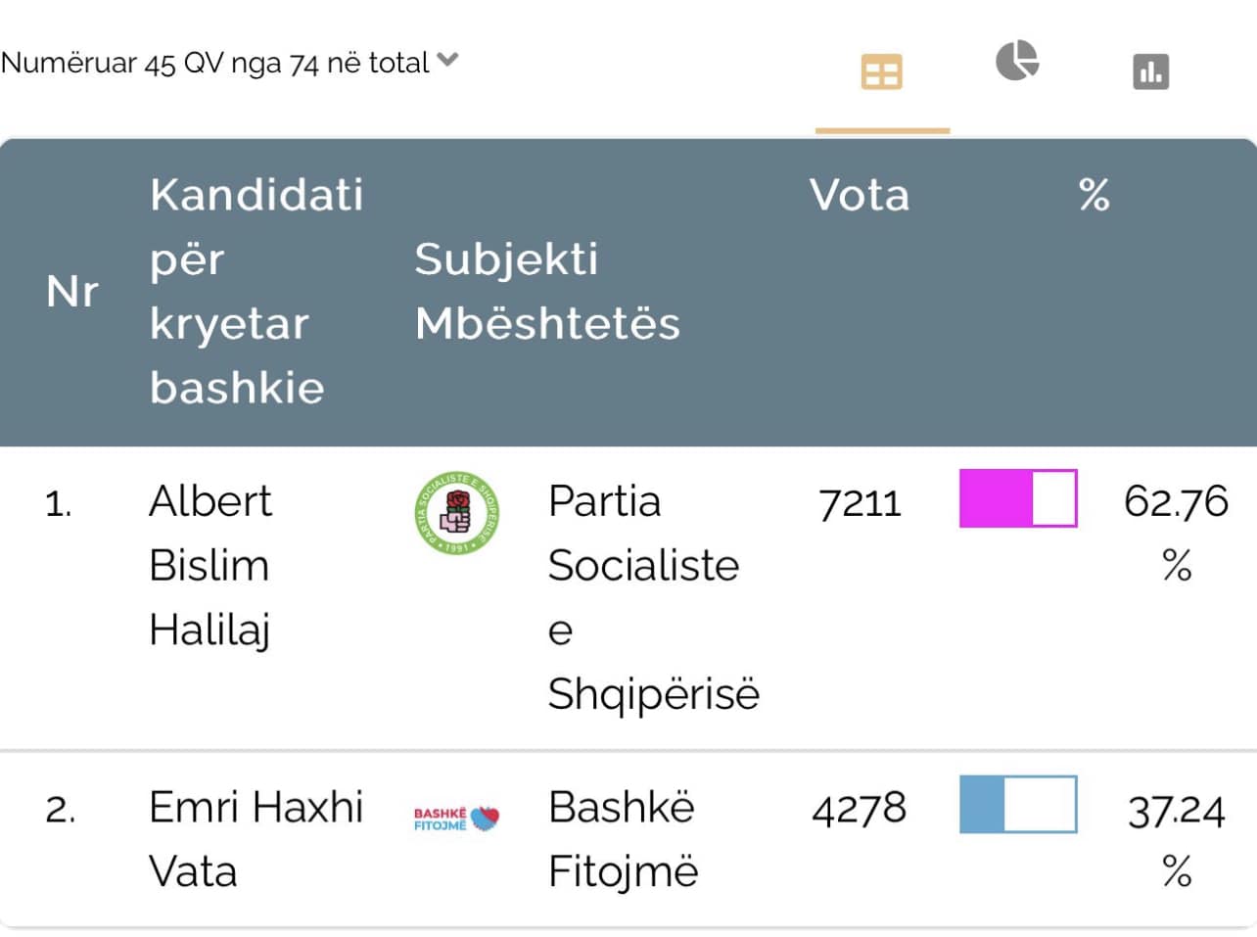
Task: Click the Nr column header
Action: (72, 292)
